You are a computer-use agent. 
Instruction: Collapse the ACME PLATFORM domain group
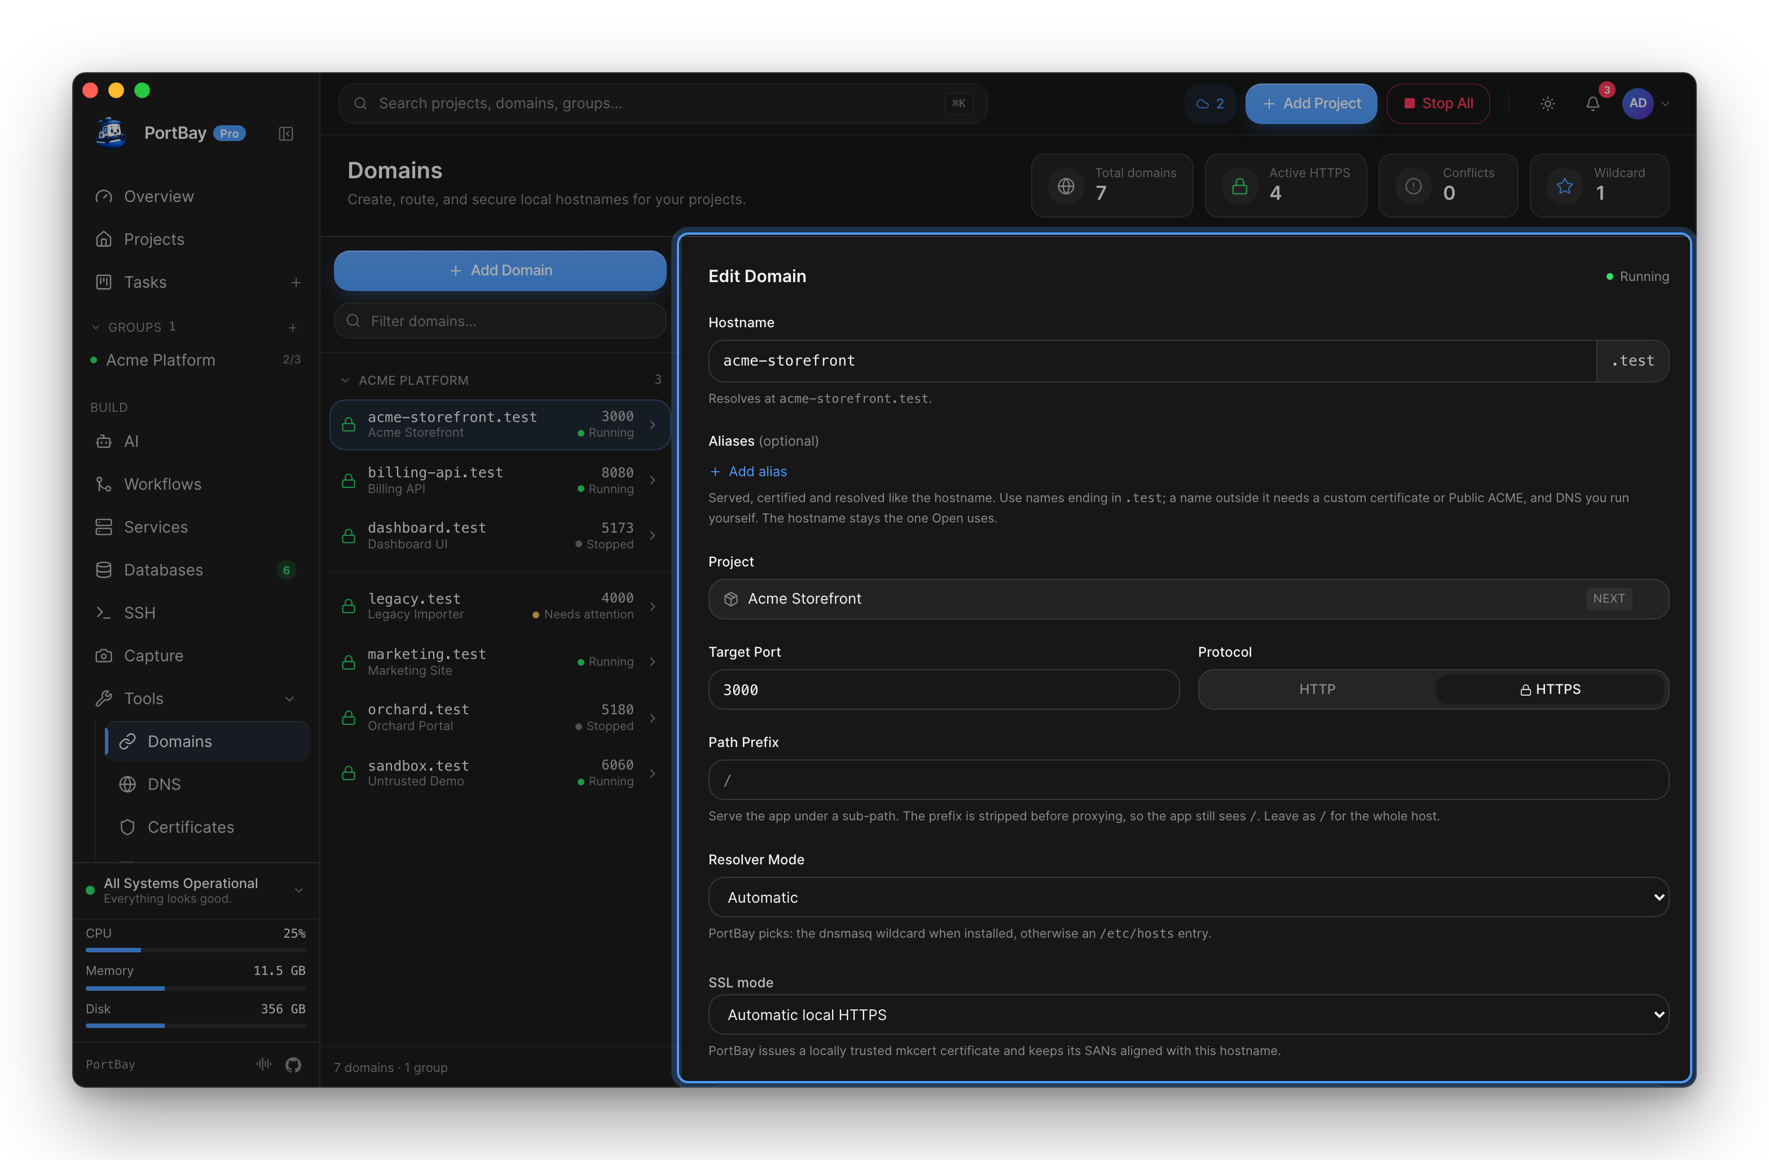point(345,381)
